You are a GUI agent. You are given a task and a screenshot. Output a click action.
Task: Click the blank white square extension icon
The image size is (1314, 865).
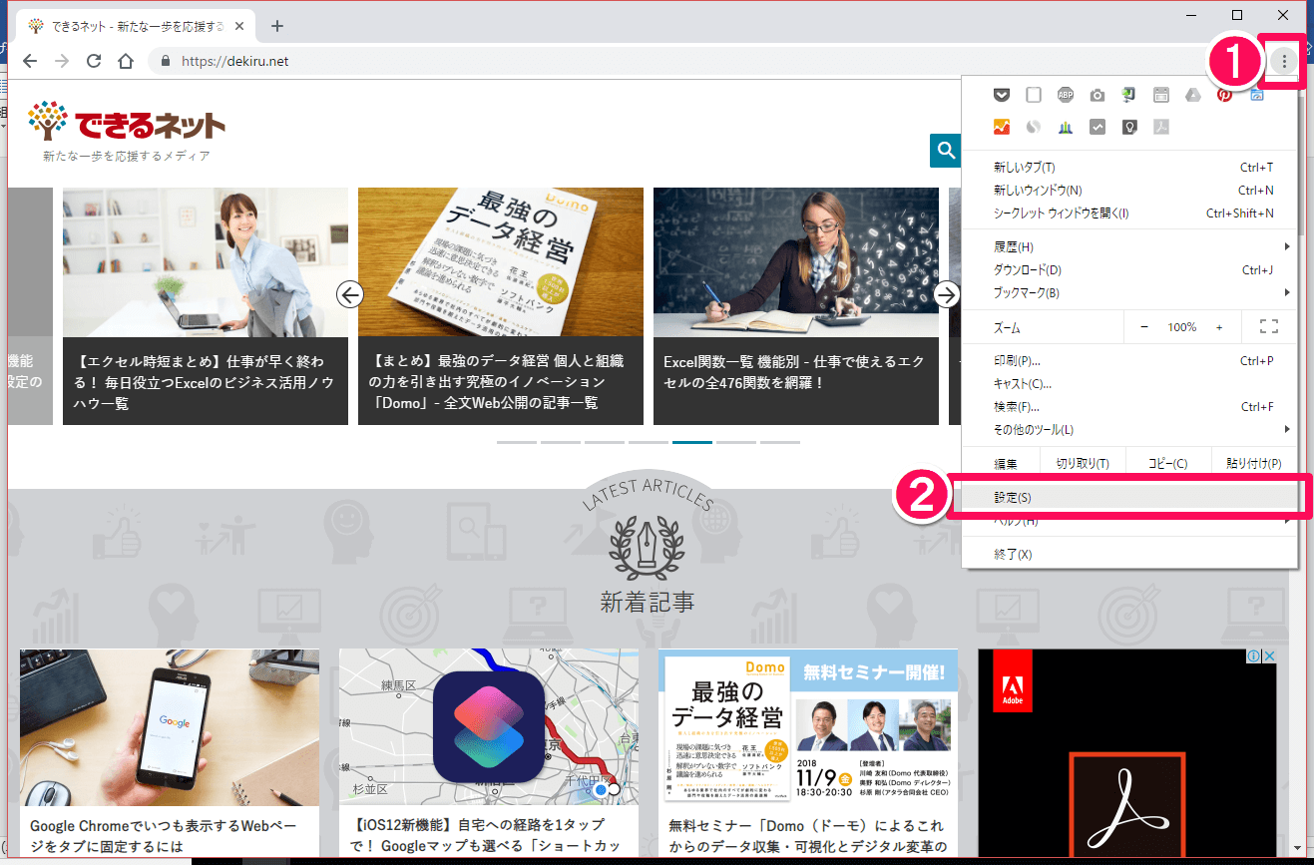(x=1034, y=95)
